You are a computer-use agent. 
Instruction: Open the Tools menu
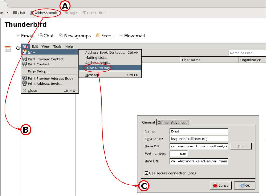pyautogui.click(x=57, y=46)
